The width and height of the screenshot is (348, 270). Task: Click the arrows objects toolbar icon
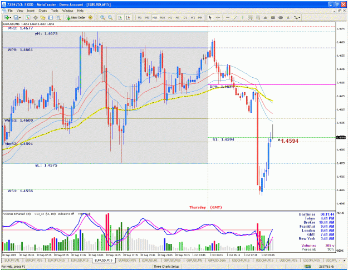tap(296, 17)
